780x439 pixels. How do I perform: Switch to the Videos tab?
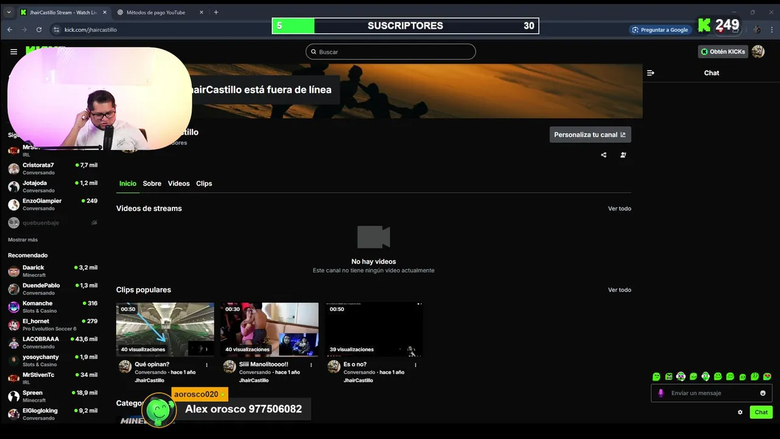coord(179,184)
